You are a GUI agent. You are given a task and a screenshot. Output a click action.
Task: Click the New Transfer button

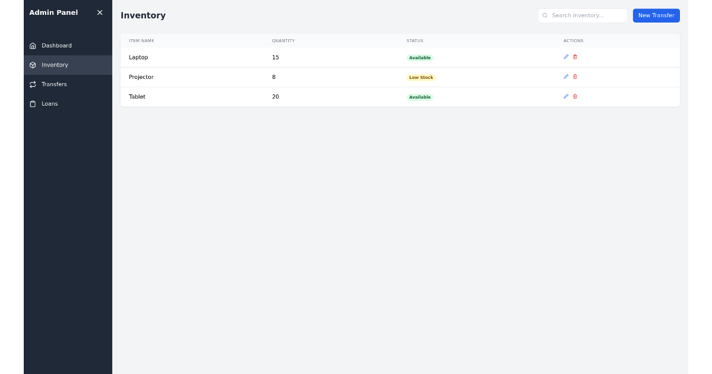(x=656, y=15)
